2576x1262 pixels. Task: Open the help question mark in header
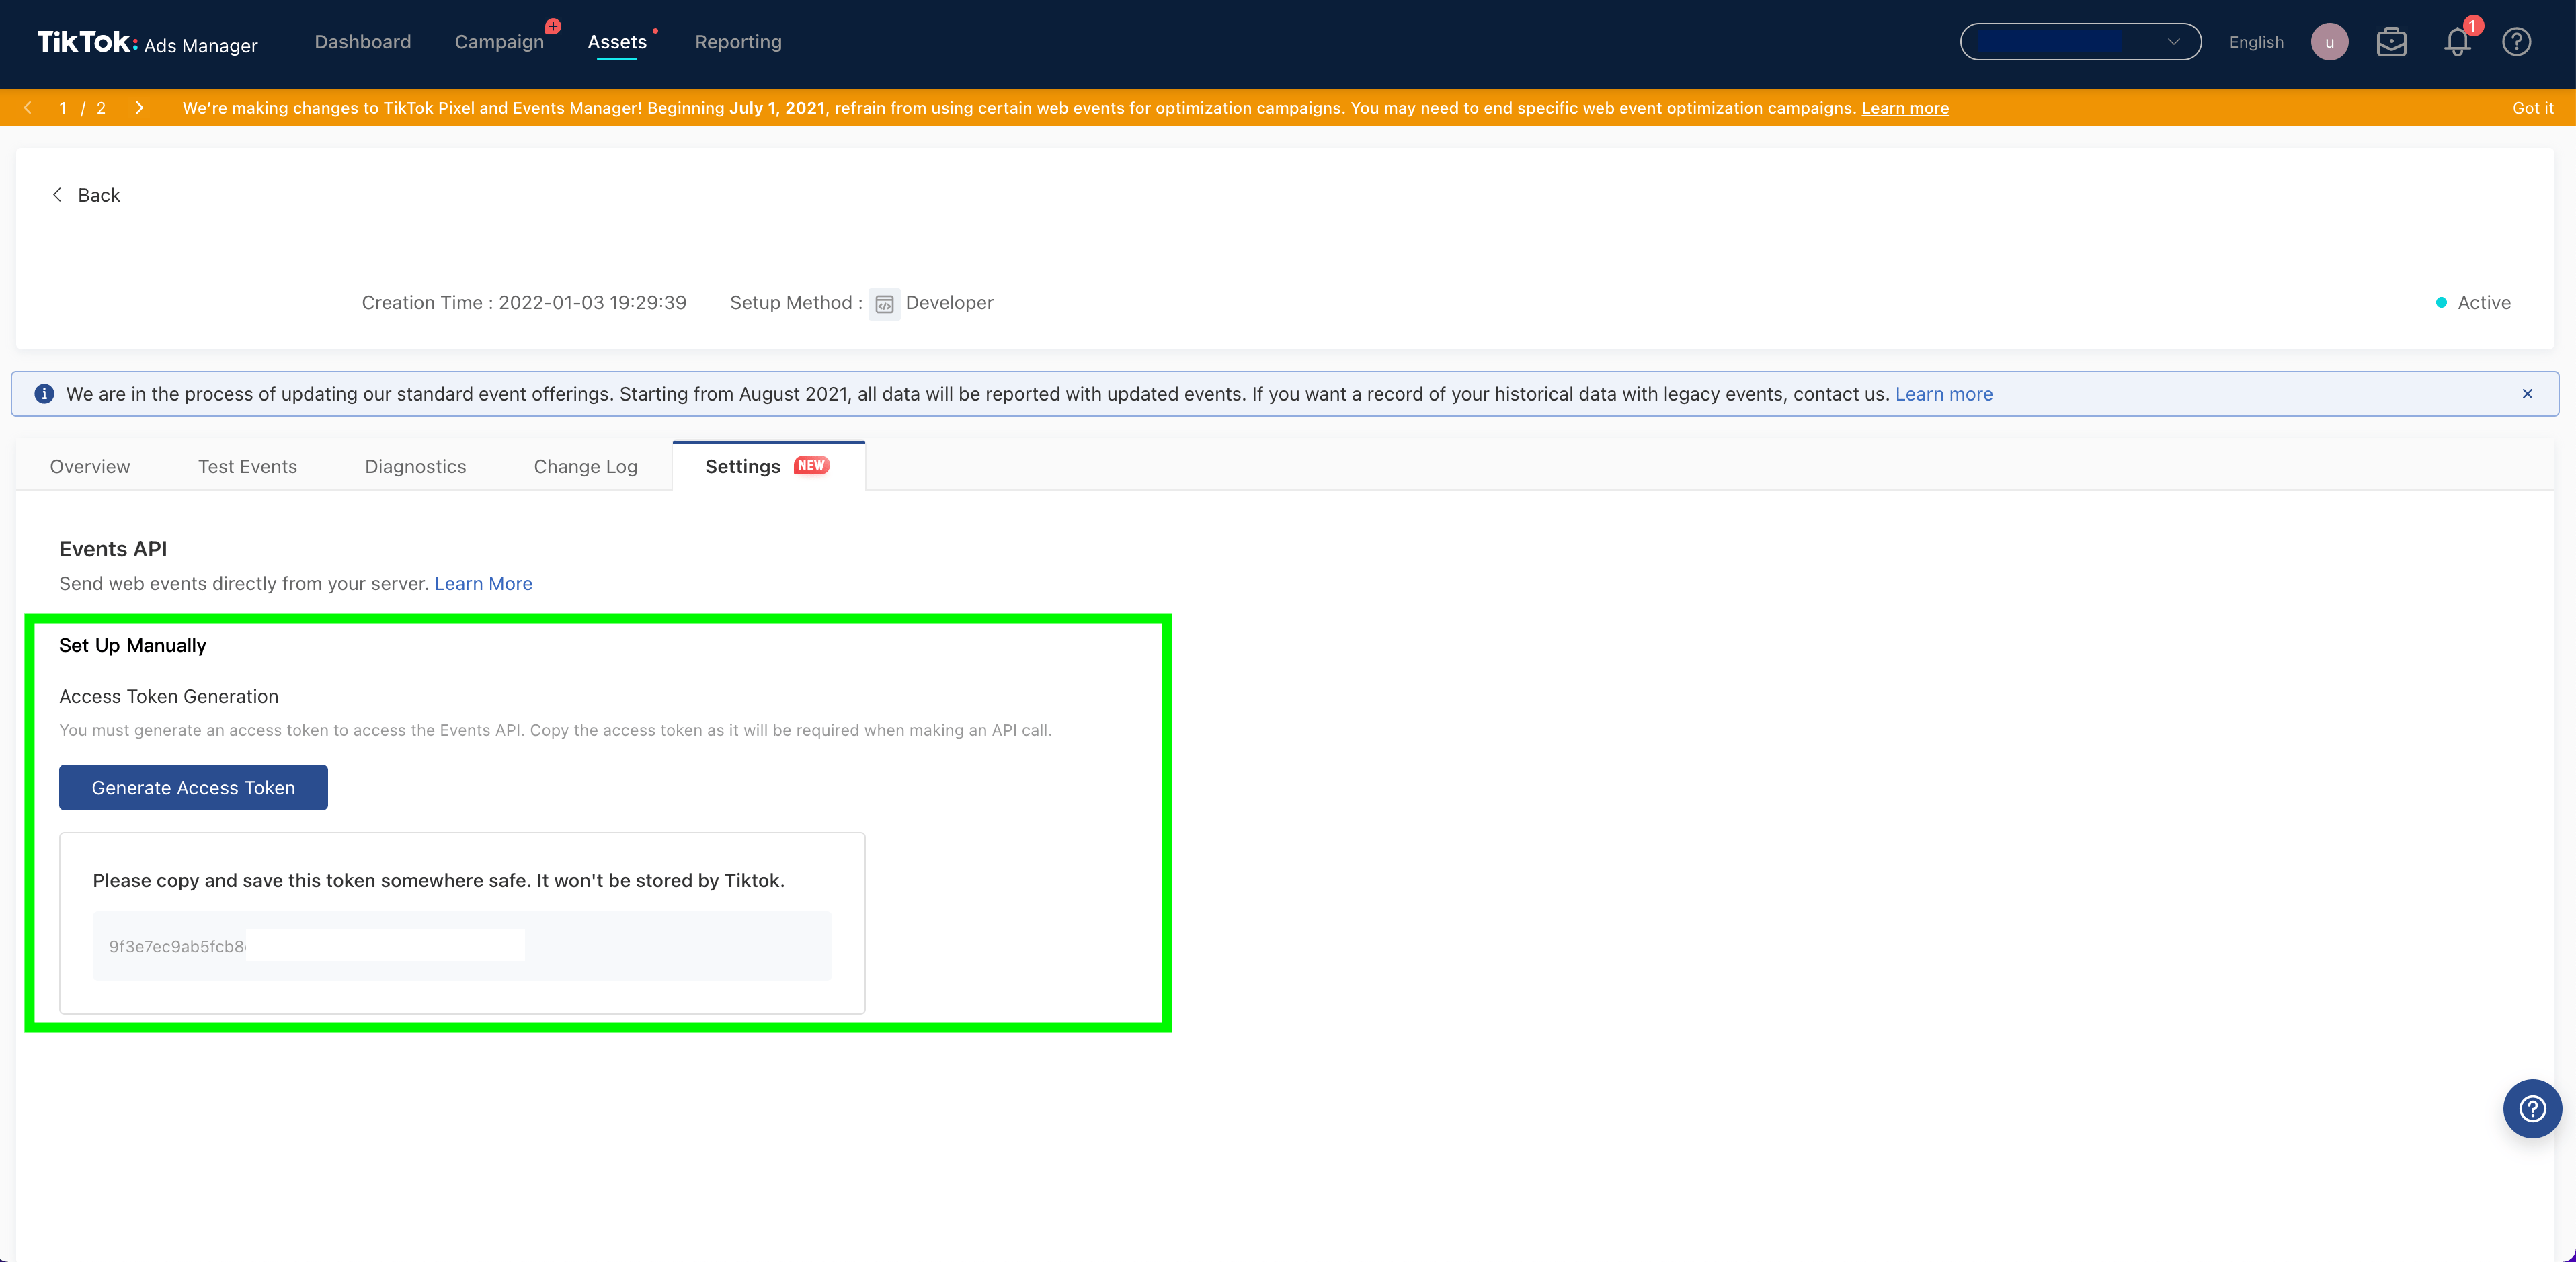pos(2516,42)
